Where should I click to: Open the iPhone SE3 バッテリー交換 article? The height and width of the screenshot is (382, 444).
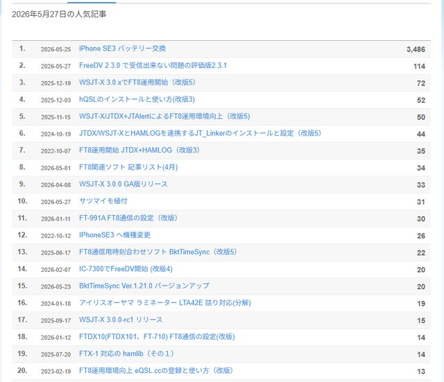tap(122, 49)
